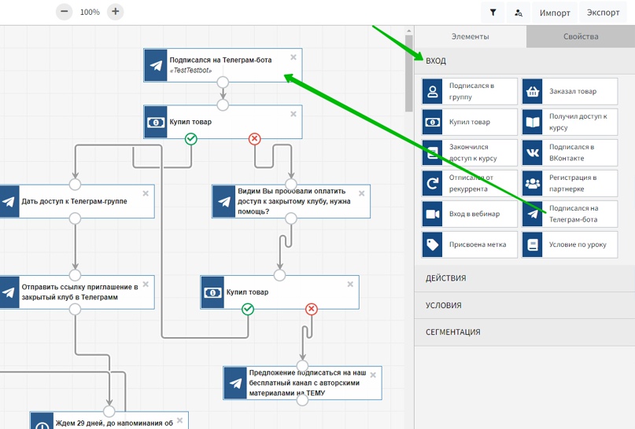Select the Заказал товар basket element
The image size is (635, 429).
(x=569, y=92)
